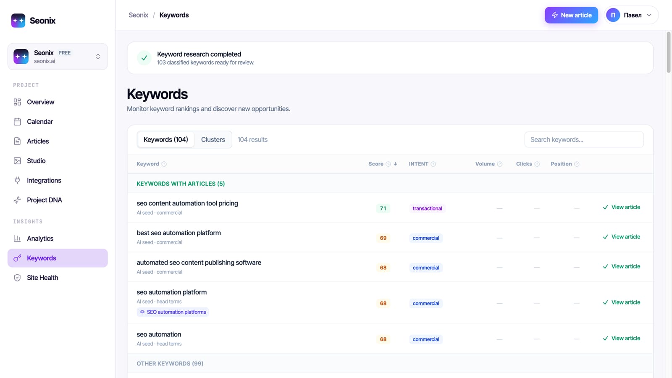Click the info icon beside Keyword column header
This screenshot has width=672, height=378.
[164, 164]
